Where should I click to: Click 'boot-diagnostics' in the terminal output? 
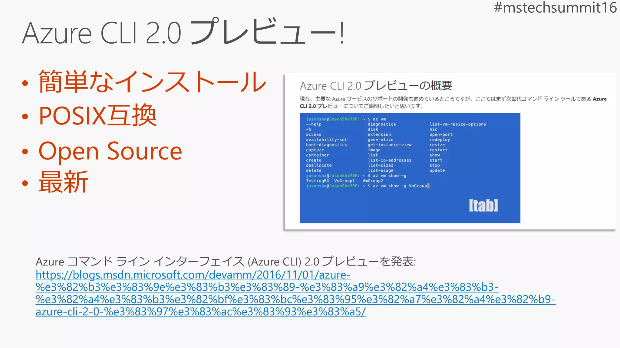326,145
